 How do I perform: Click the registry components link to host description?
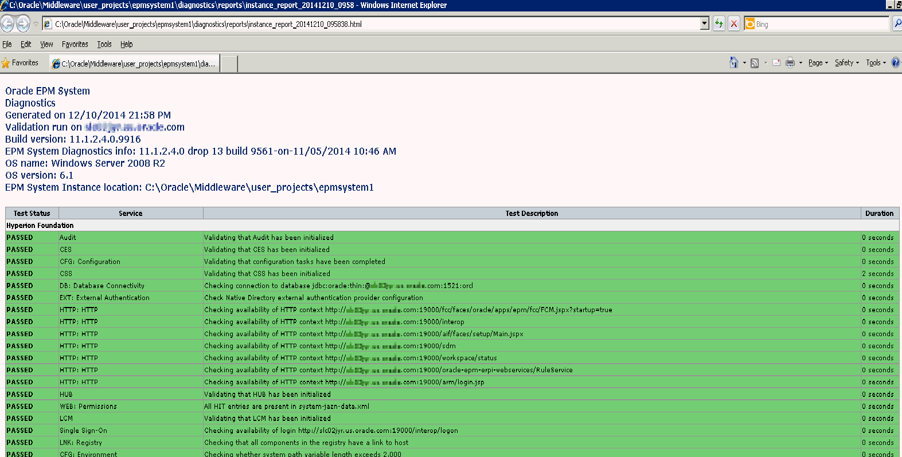point(306,442)
